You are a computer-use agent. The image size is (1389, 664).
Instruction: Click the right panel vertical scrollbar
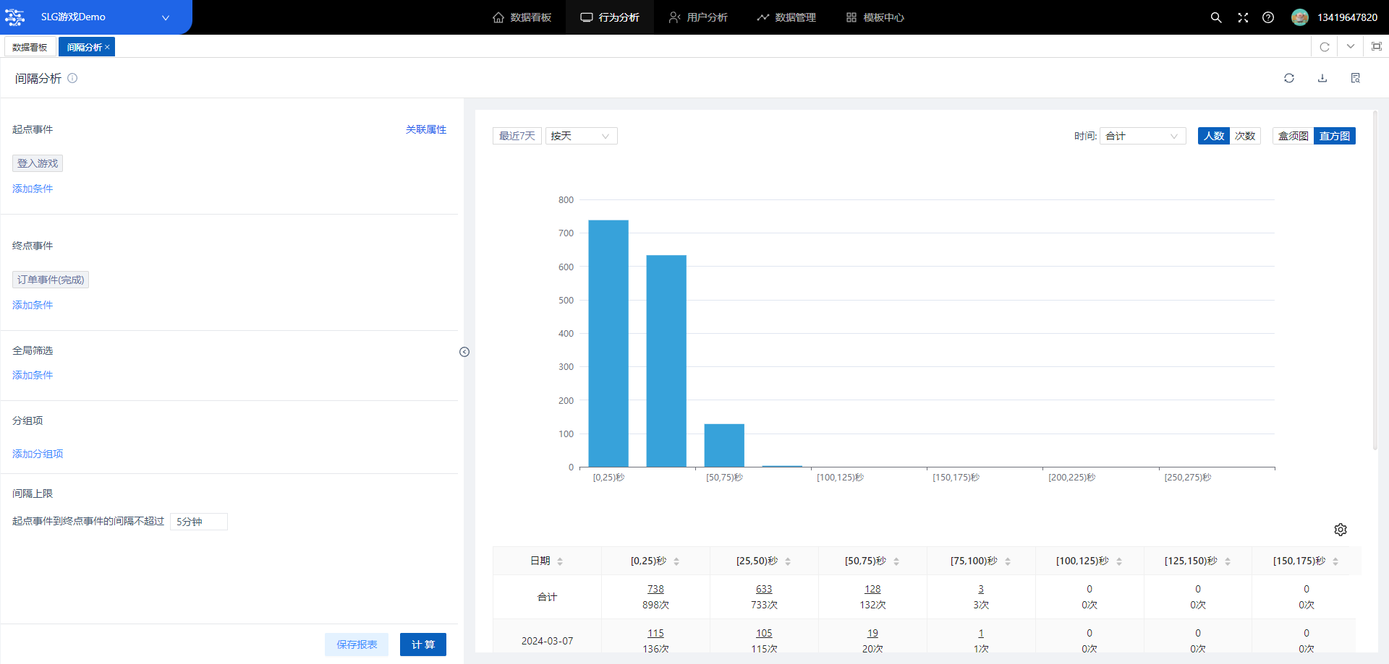pos(1375,280)
